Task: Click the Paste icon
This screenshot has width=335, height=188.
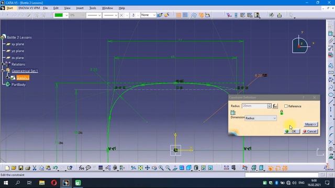Action: point(48,168)
